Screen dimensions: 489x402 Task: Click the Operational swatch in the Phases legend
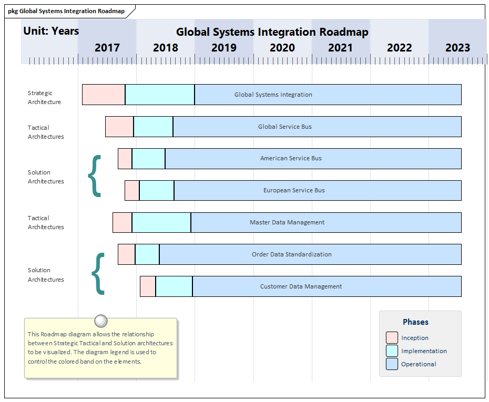(392, 364)
